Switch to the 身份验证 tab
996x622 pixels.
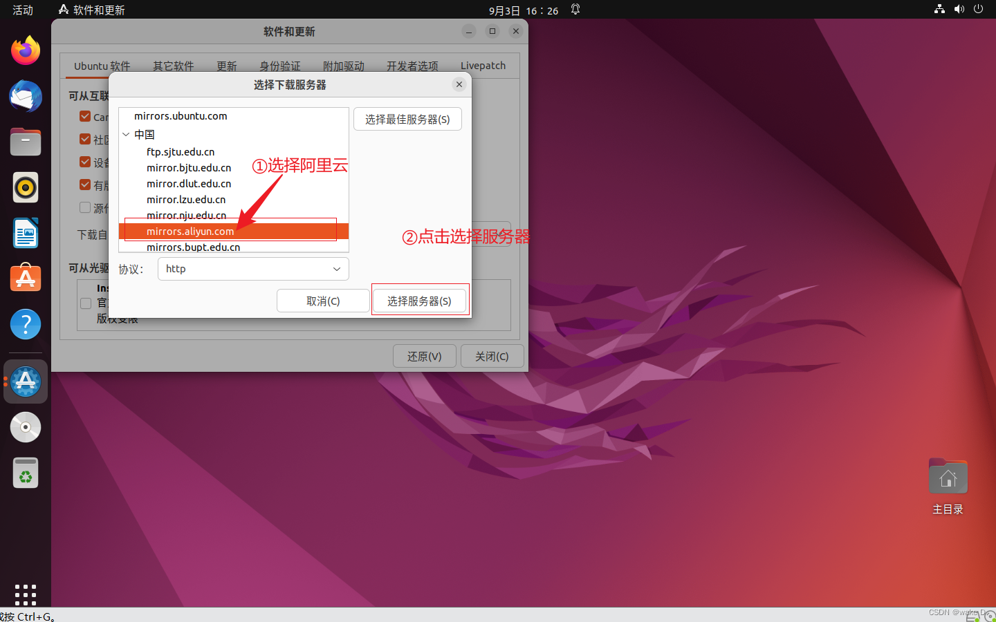pos(280,66)
